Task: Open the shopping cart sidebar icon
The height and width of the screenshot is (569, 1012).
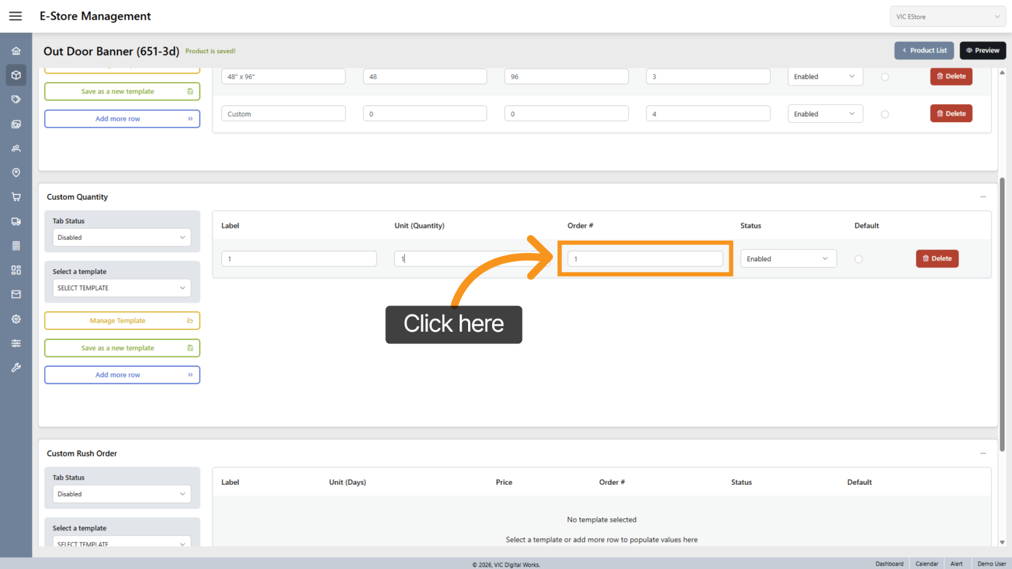Action: [16, 197]
